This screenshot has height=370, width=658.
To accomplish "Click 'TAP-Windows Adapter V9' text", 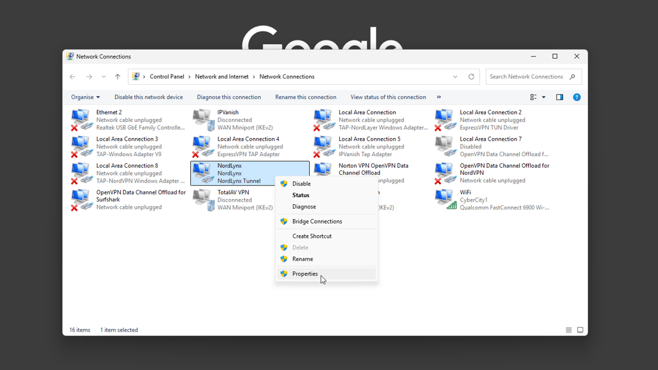I will (x=129, y=154).
